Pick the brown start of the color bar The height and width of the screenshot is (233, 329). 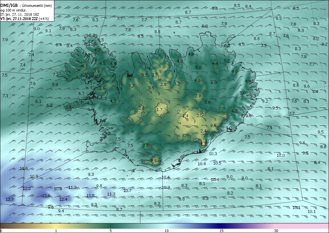point(9,226)
